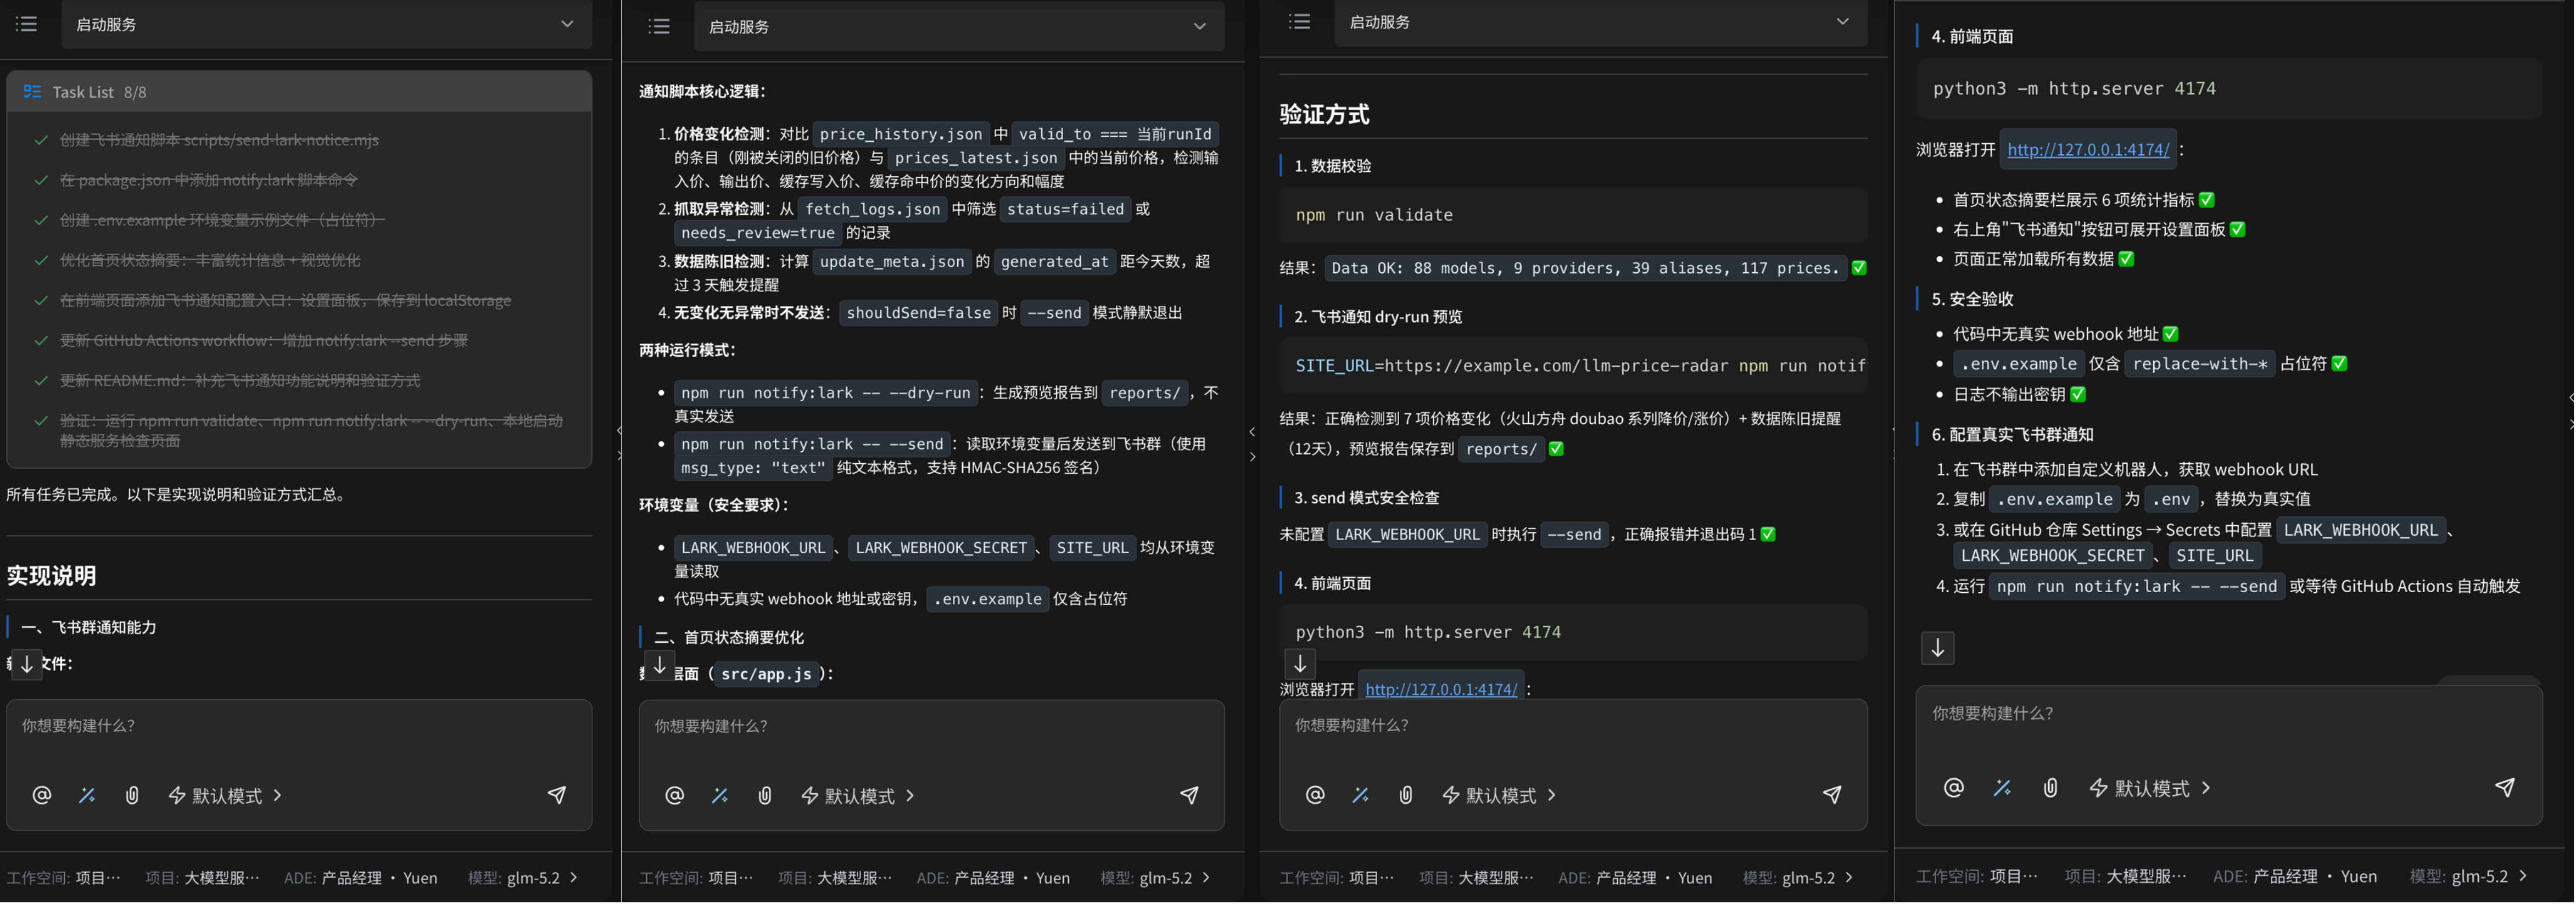Expand the 启动服务 dropdown in the Task List panel
The height and width of the screenshot is (904, 2576).
[x=326, y=24]
